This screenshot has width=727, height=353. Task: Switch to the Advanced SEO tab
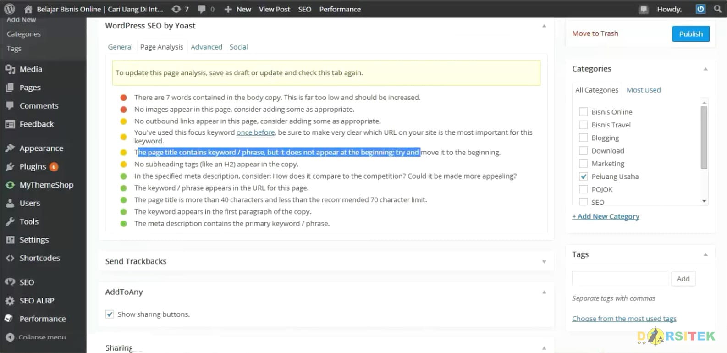206,47
